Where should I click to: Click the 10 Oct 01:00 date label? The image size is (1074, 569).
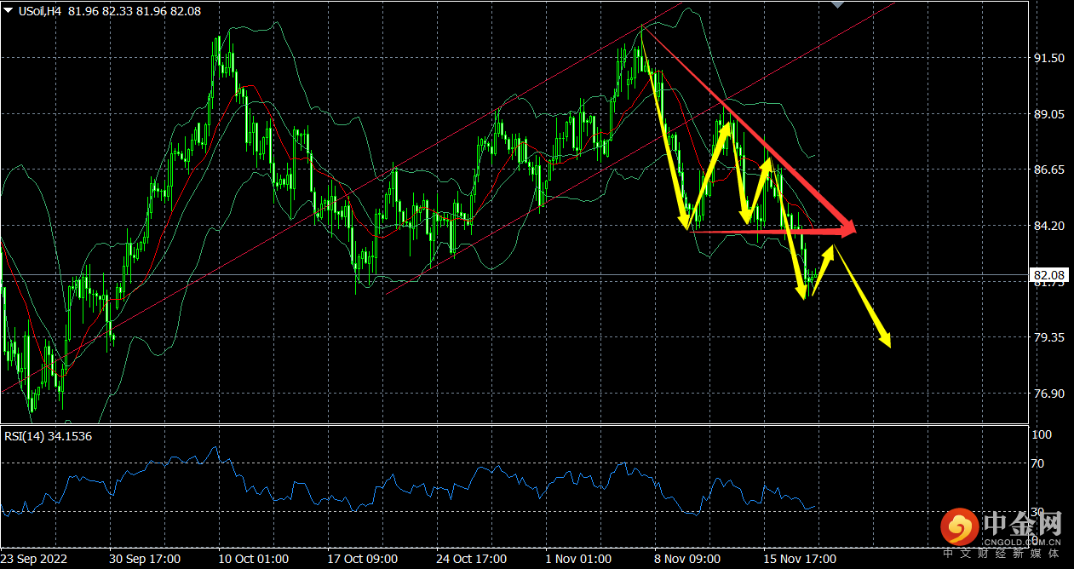(x=254, y=559)
